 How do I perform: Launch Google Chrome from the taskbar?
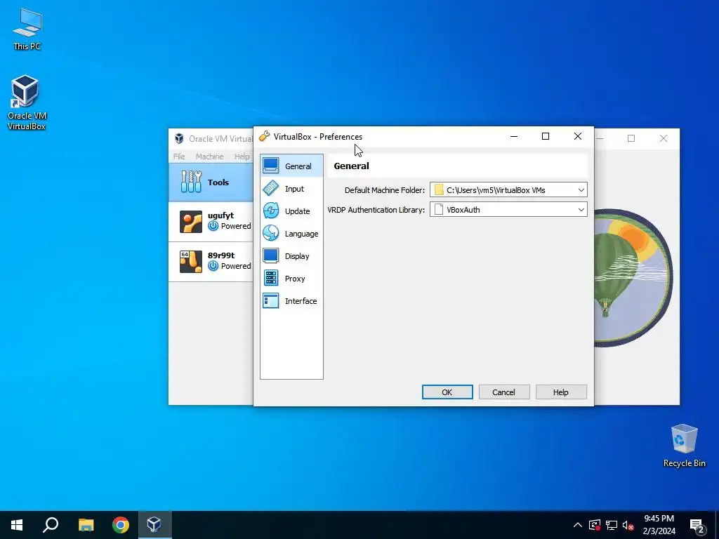click(121, 525)
